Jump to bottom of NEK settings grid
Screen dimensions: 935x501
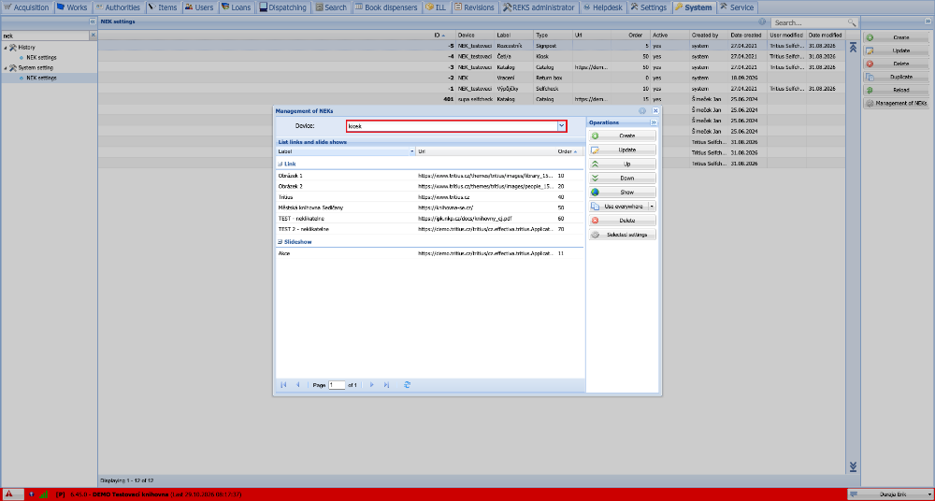pyautogui.click(x=852, y=466)
